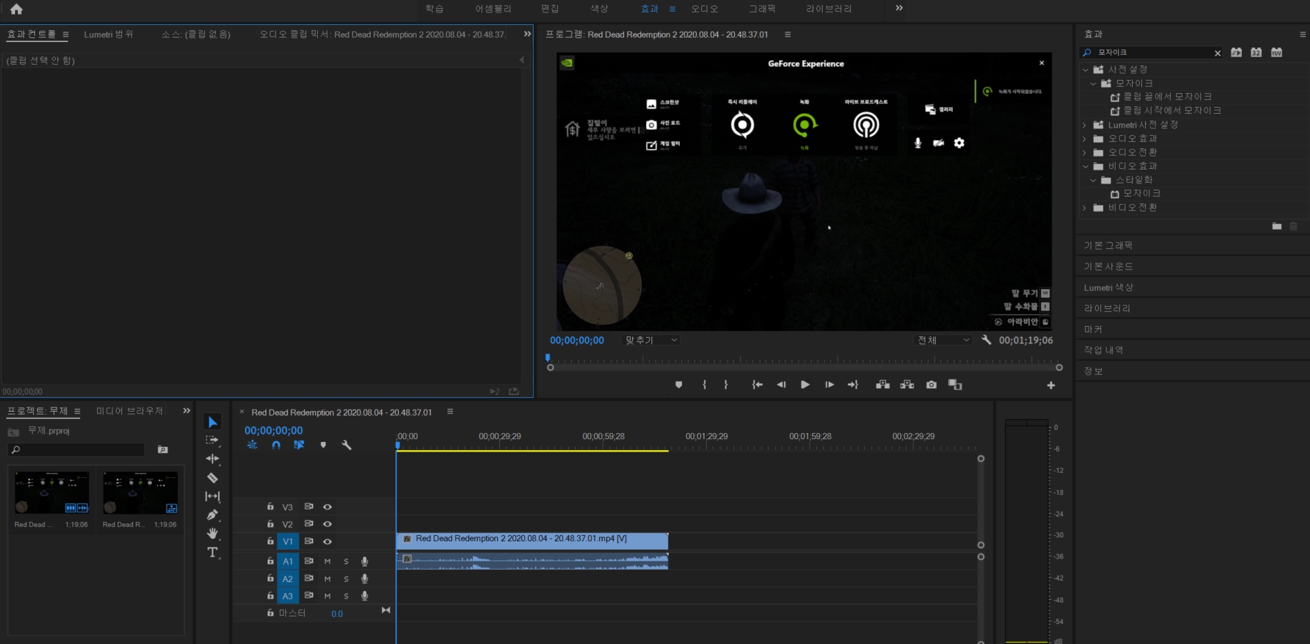Select the Selection arrow tool
This screenshot has height=644, width=1310.
coord(212,422)
